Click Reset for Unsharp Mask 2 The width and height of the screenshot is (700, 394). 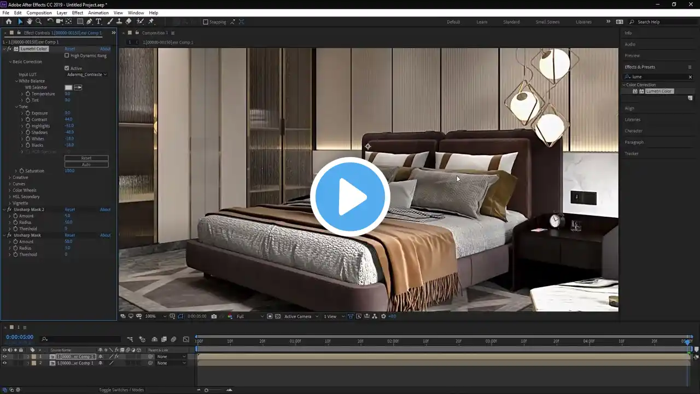pyautogui.click(x=69, y=210)
